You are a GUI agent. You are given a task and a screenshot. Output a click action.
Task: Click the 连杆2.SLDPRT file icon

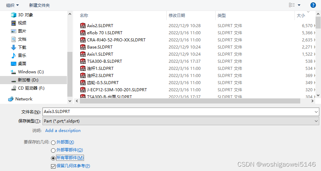[x=83, y=76]
